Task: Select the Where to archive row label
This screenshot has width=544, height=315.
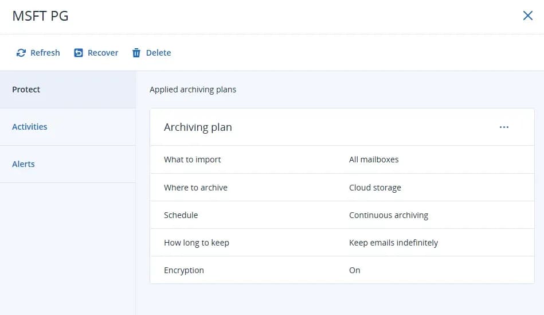Action: pyautogui.click(x=195, y=188)
